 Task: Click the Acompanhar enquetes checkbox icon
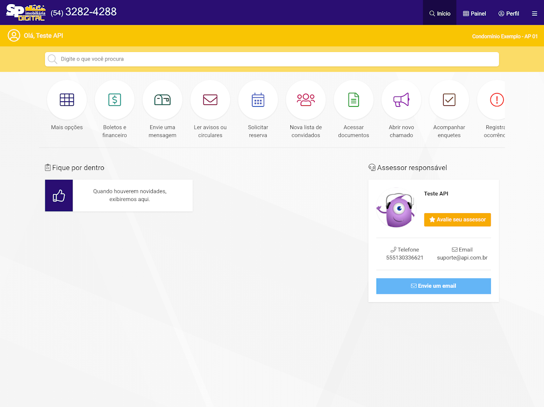(449, 100)
